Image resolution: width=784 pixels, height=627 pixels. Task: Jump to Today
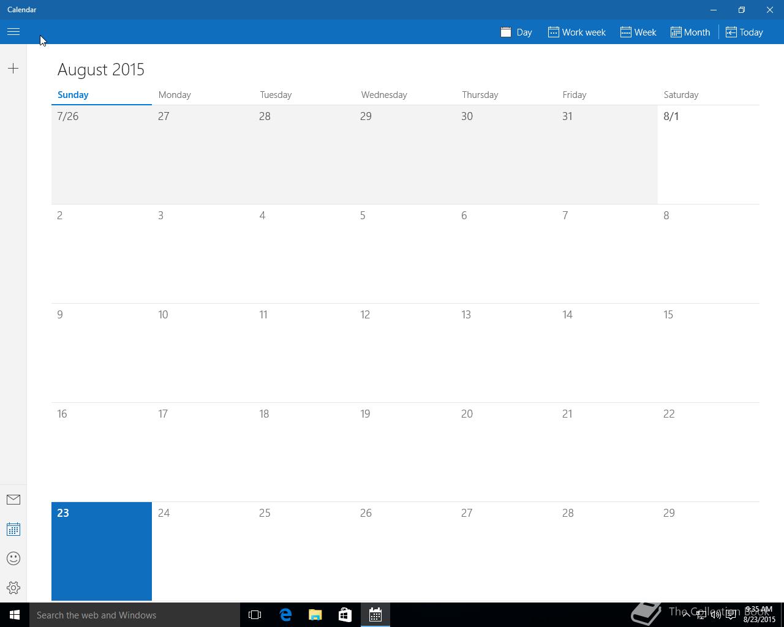click(x=744, y=32)
